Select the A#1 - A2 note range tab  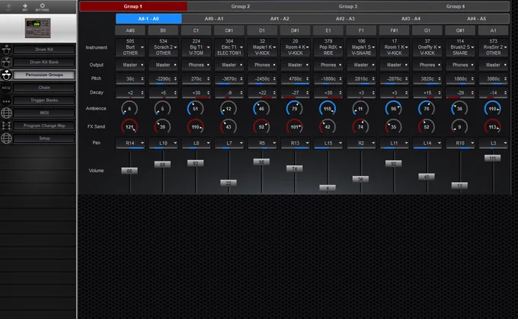(x=280, y=19)
